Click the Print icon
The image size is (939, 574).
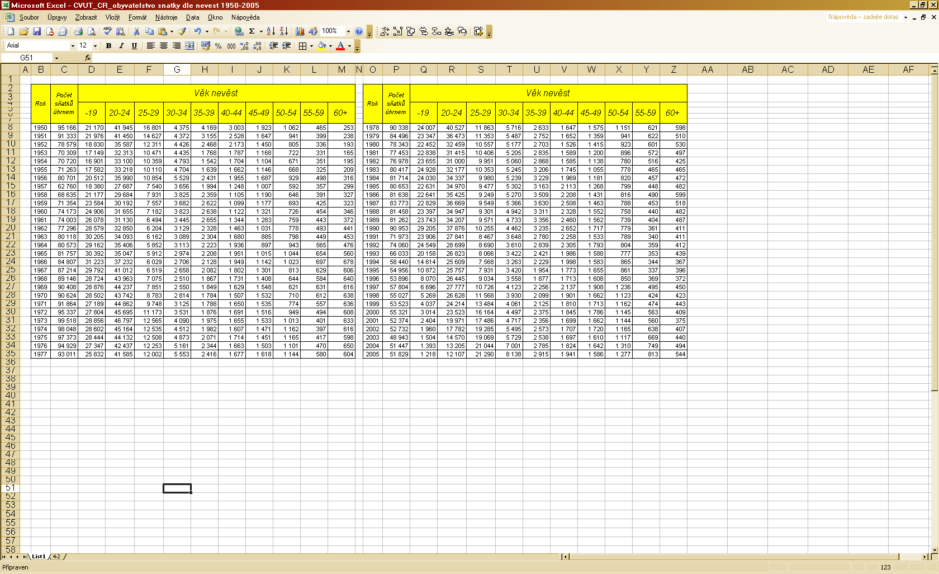(79, 31)
